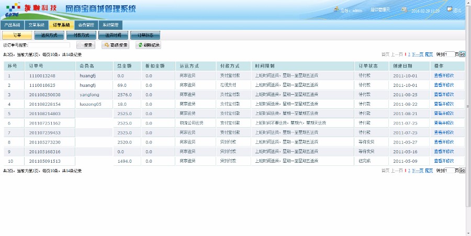The width and height of the screenshot is (471, 236).
Task: Click order number 1110013248
Action: pyautogui.click(x=42, y=76)
